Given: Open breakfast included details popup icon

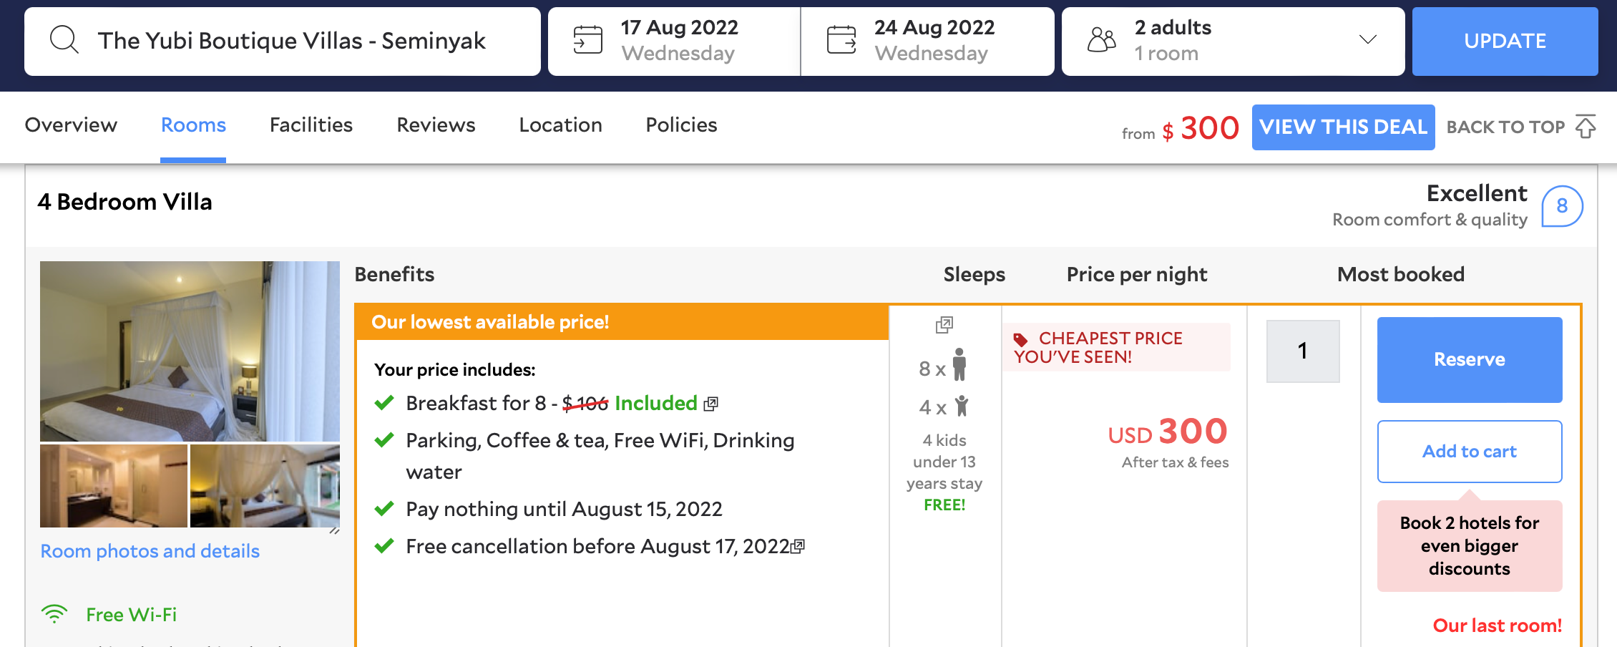Looking at the screenshot, I should (x=710, y=404).
